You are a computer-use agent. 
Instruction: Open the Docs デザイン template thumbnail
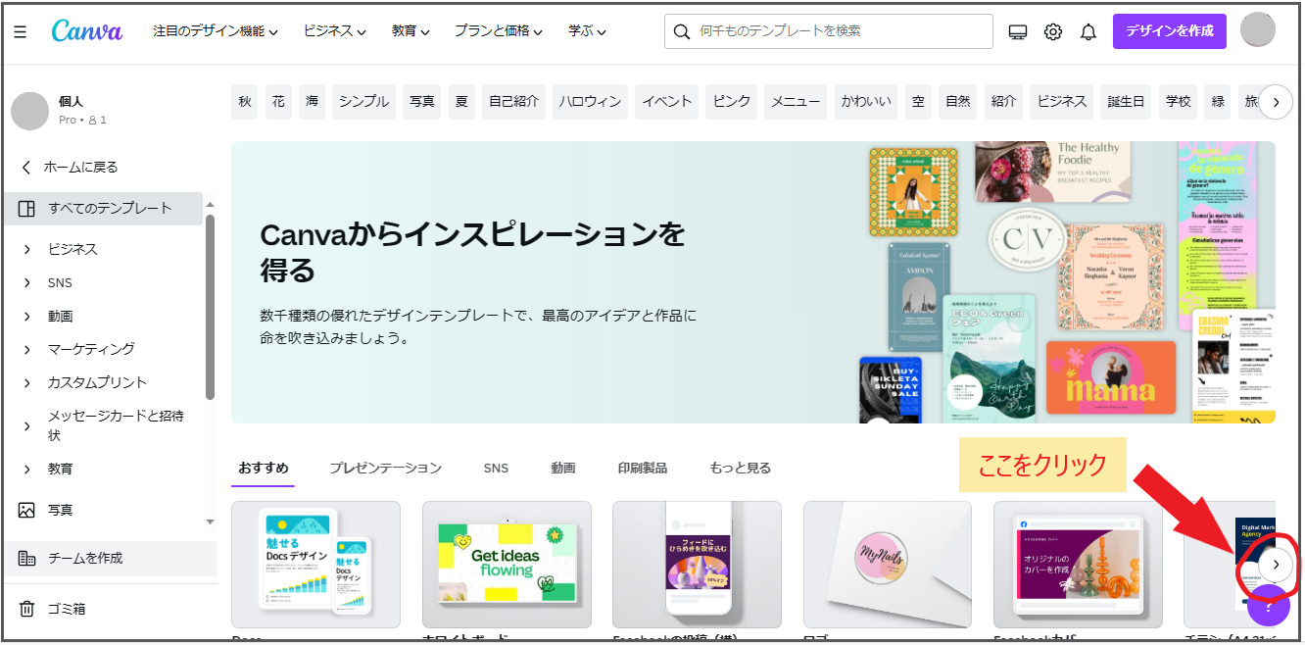coord(315,564)
